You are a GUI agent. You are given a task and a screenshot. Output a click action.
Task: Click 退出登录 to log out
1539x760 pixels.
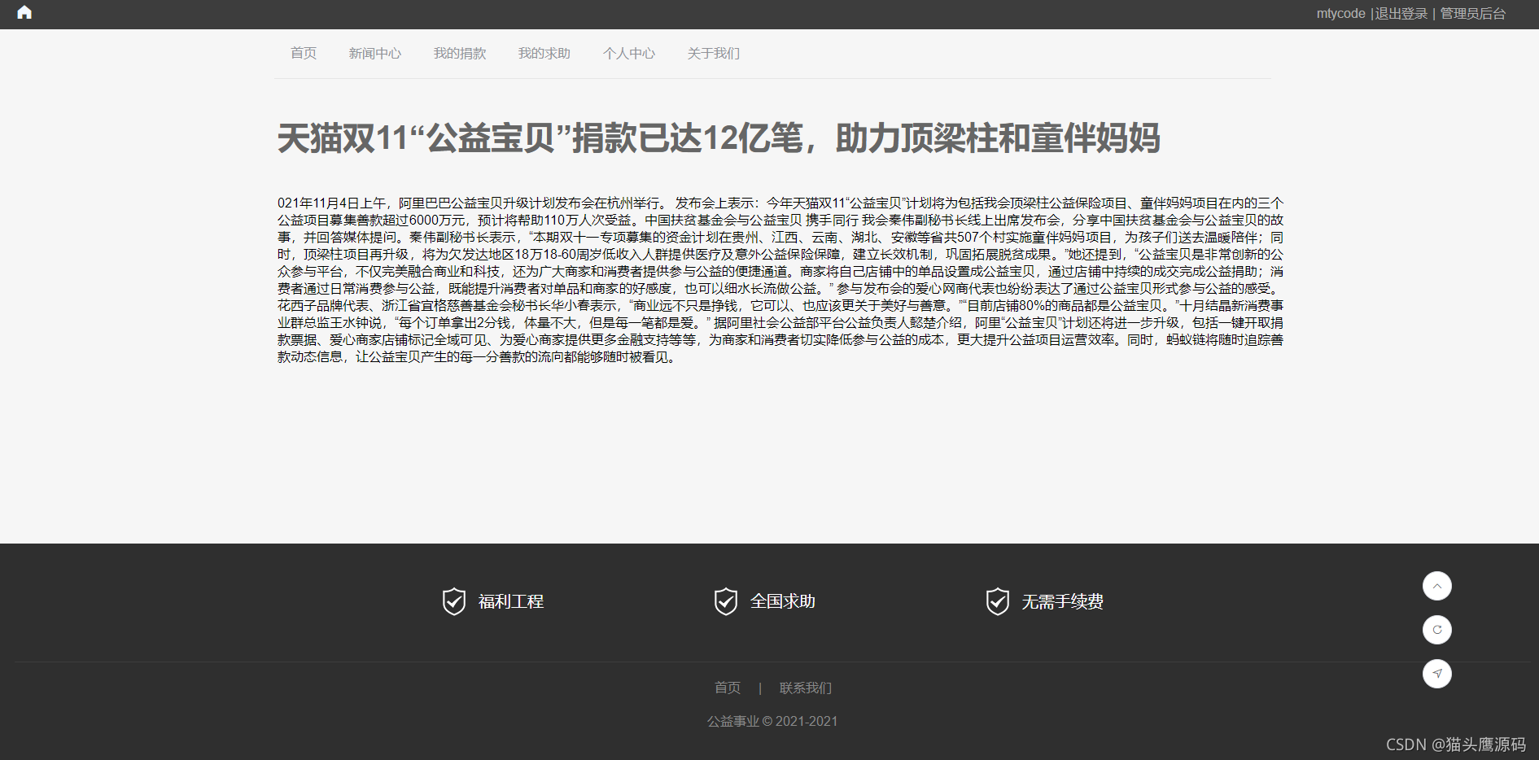(1401, 13)
